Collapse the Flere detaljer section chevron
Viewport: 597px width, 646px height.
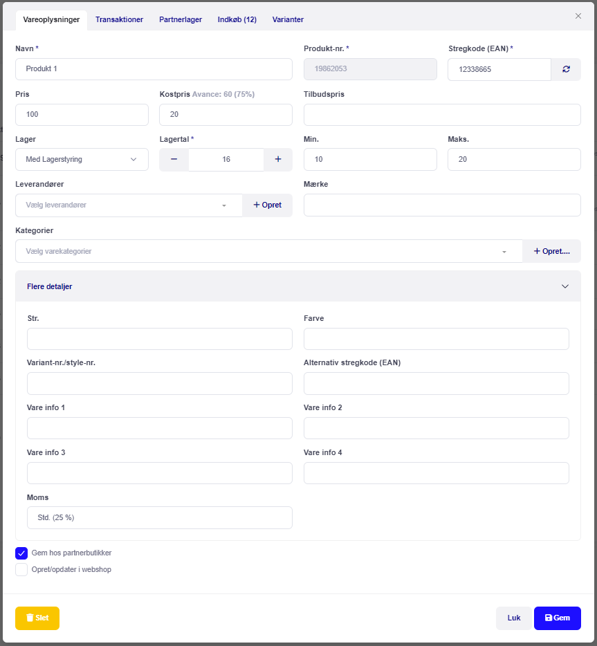coord(565,286)
